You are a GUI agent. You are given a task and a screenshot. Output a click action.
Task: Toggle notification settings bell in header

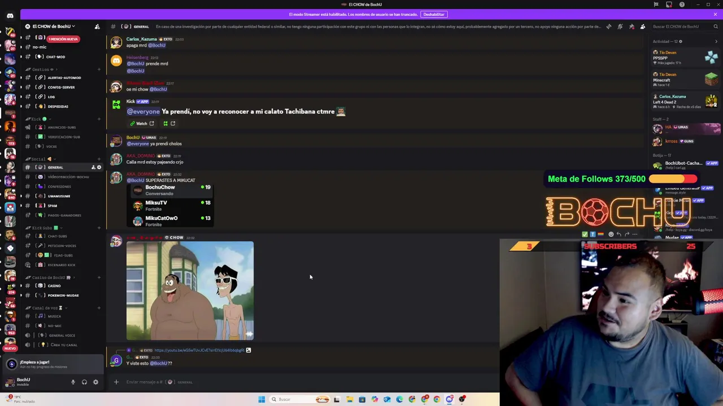(x=620, y=27)
